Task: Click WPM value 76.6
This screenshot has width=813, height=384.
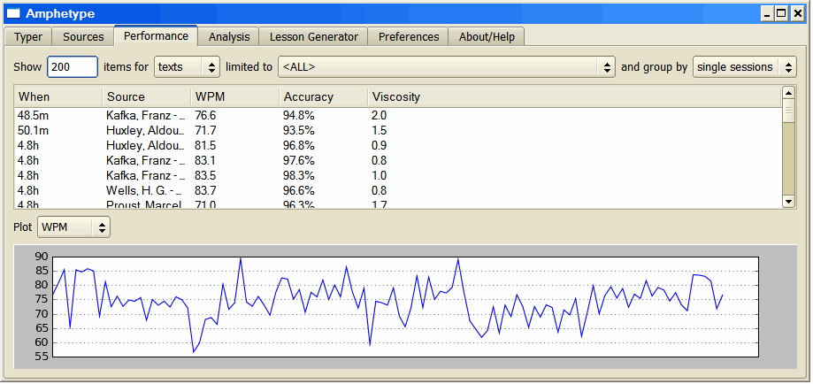Action: pos(205,116)
